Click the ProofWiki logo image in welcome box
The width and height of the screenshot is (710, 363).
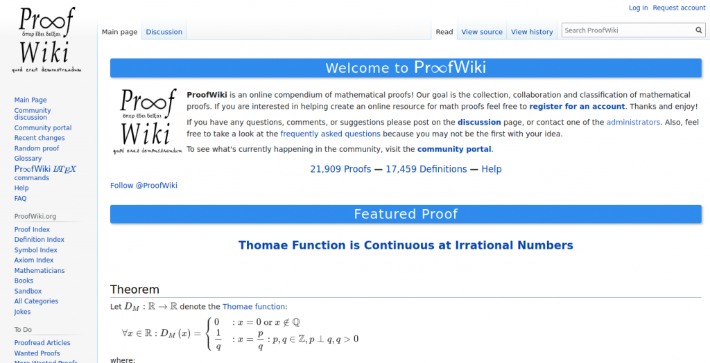[148, 121]
